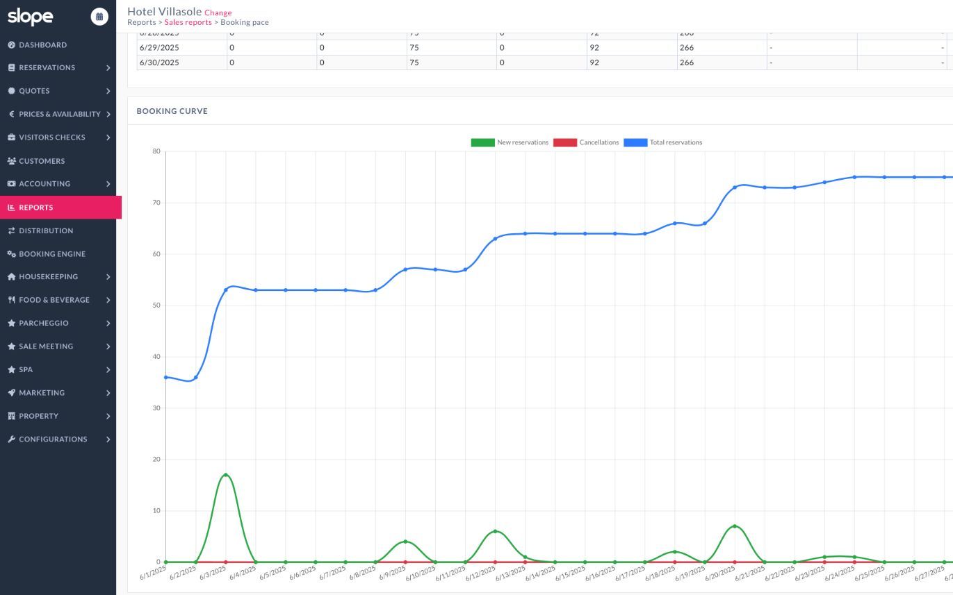Click the Change link next to Hotel Villasole

(218, 12)
